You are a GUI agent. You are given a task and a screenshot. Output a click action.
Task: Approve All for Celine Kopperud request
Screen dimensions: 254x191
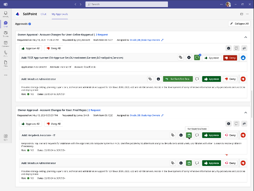point(31,48)
